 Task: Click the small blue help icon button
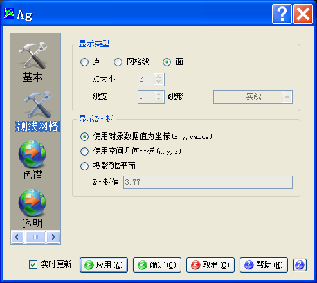300,265
